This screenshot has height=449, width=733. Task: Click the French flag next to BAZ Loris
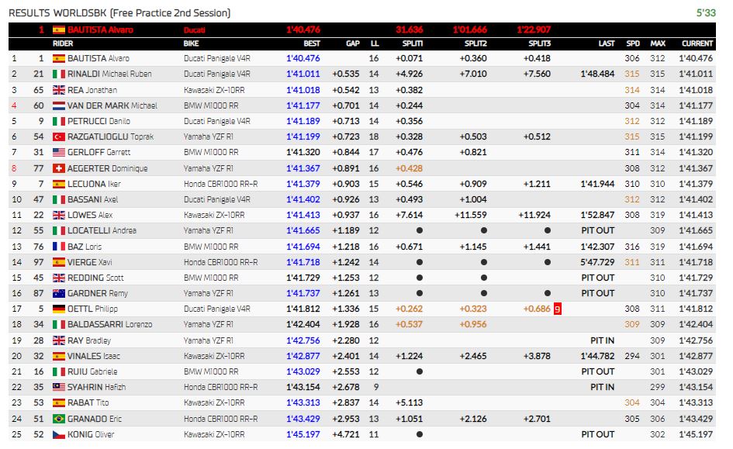coord(59,247)
